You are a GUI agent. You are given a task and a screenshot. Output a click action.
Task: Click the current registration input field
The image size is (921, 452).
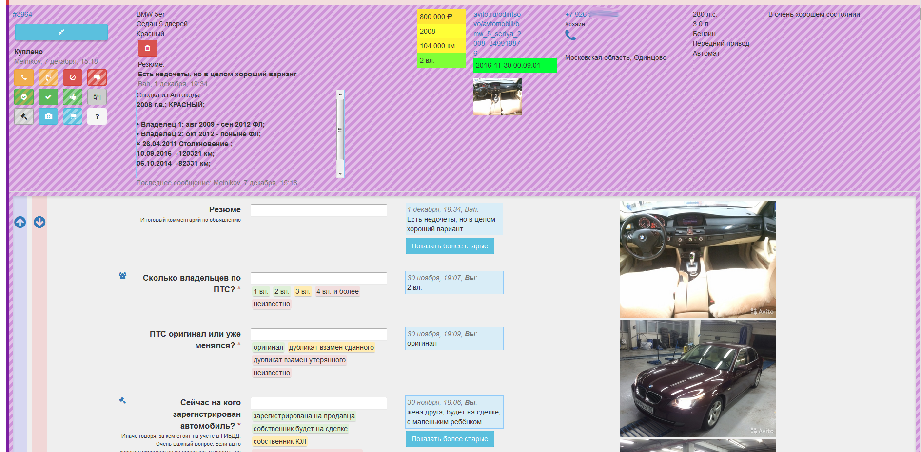[319, 403]
